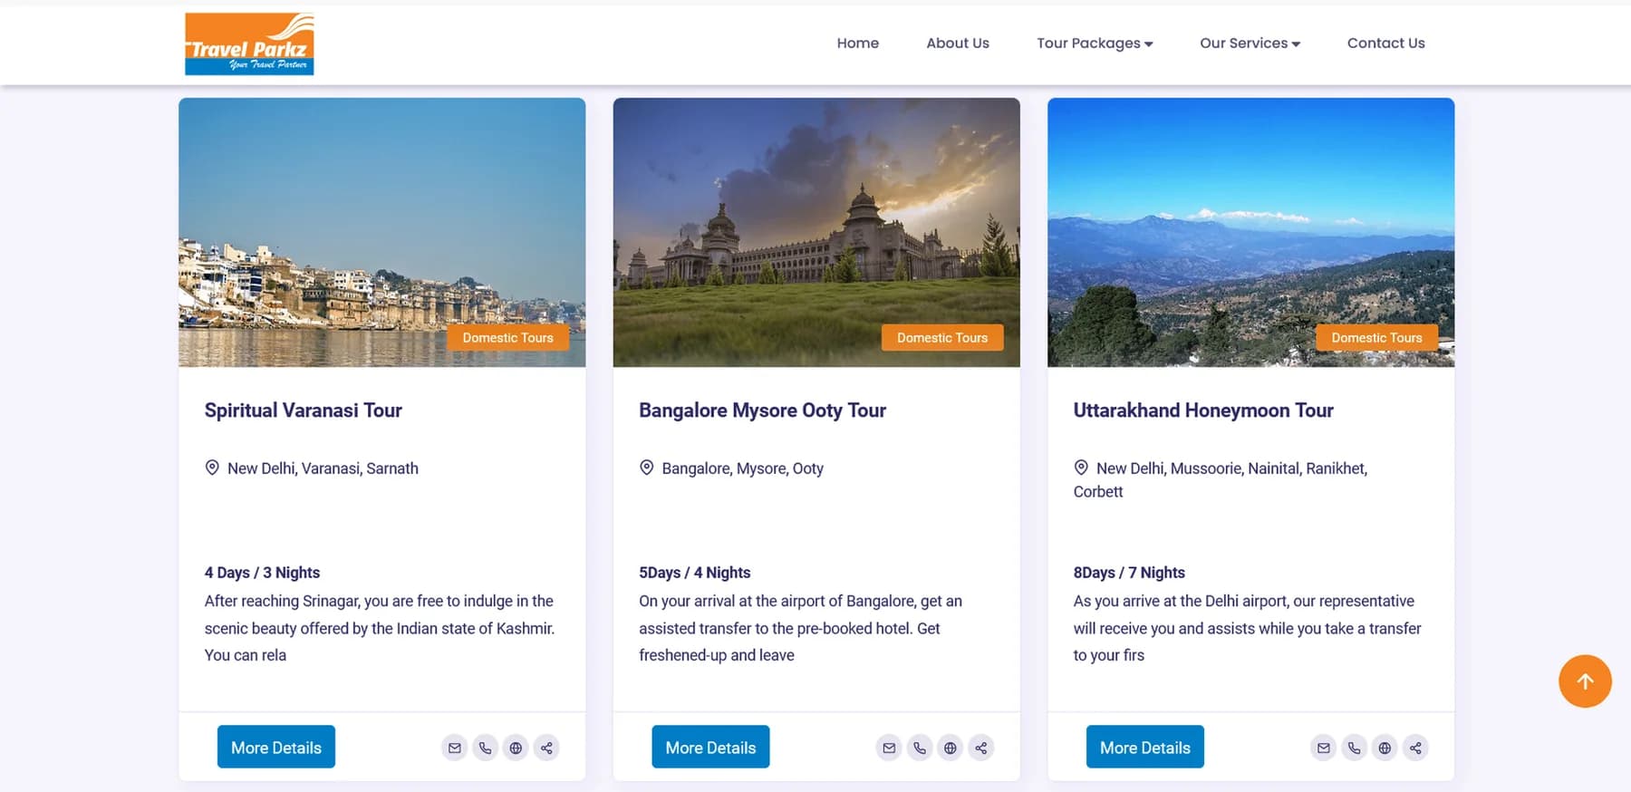Click More Details on Uttarakhand Honeymoon Tour

coord(1145,747)
